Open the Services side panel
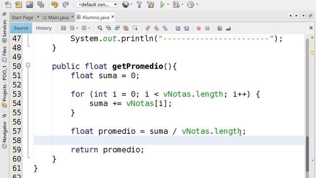The width and height of the screenshot is (316, 178). point(4,31)
